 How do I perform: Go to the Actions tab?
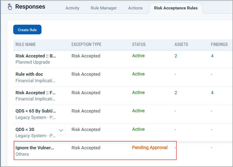pos(135,8)
